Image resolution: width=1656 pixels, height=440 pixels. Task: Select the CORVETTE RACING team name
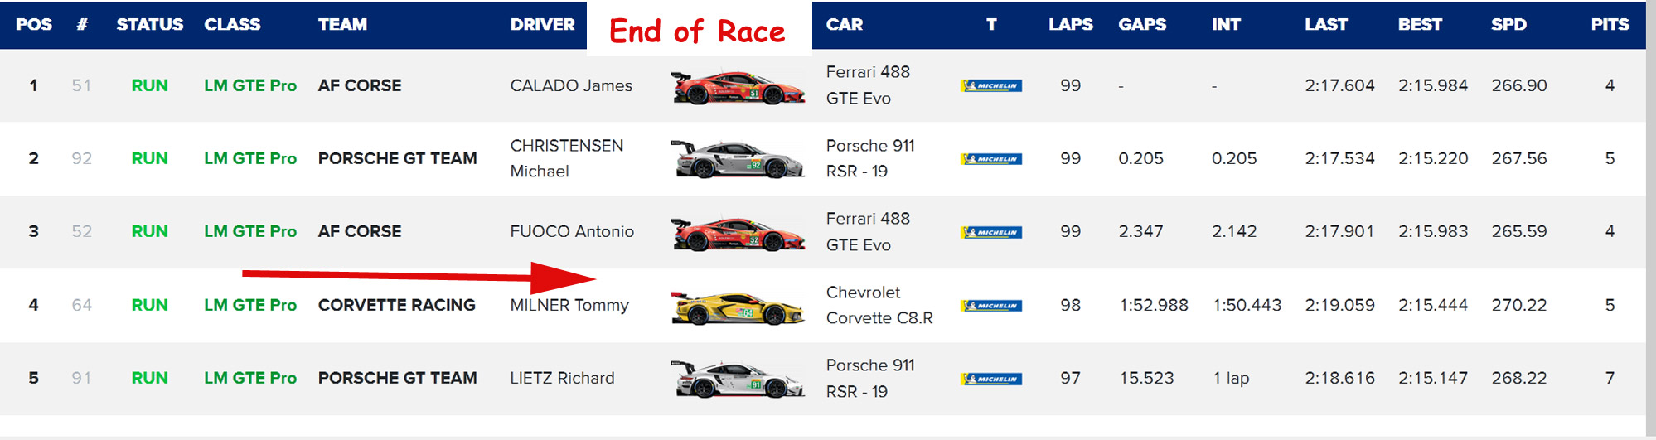(396, 305)
